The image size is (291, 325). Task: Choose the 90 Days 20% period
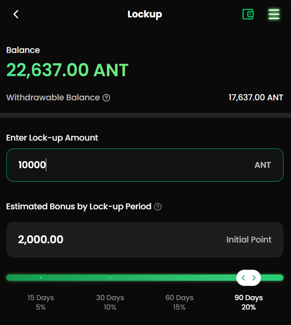249,302
